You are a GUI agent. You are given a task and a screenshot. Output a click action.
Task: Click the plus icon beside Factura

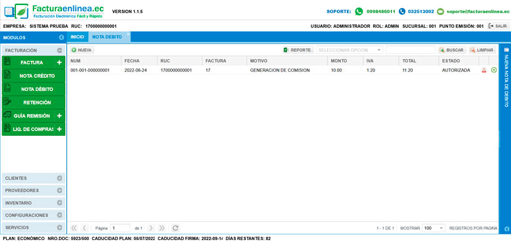[x=59, y=62]
